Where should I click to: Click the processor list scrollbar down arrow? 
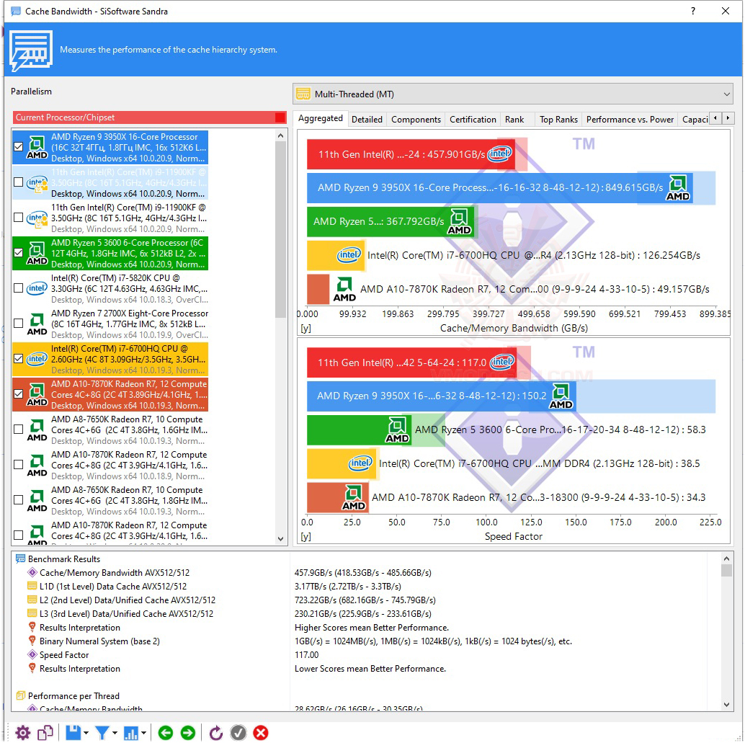click(280, 538)
